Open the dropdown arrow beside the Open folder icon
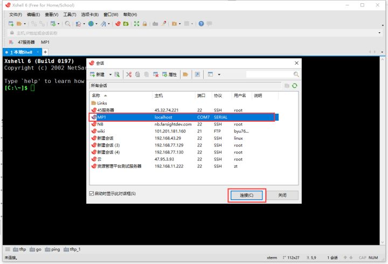Screen dimensions: 388x264 pos(24,24)
